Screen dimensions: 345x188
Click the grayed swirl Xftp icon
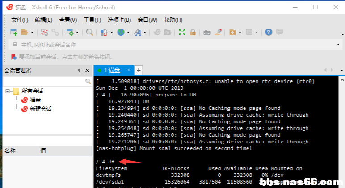tap(157, 32)
